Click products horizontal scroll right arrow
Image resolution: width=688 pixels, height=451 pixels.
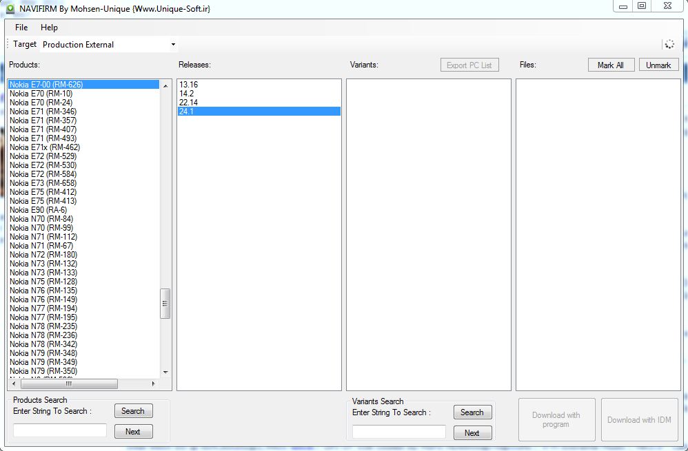153,384
